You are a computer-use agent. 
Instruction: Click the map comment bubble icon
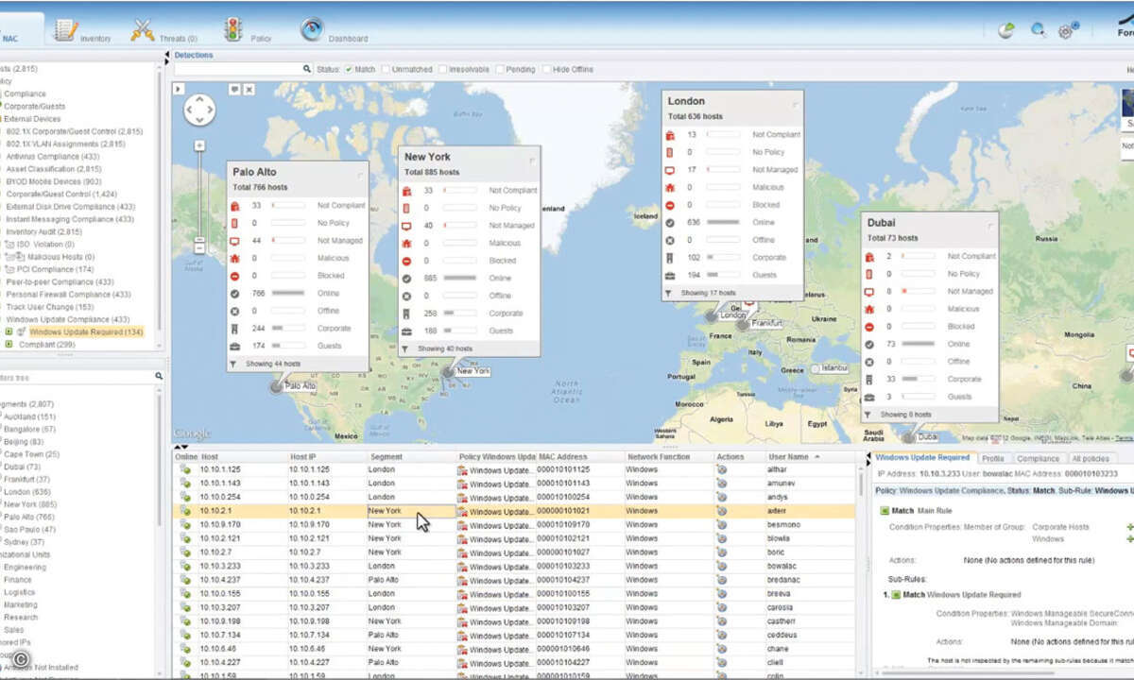[234, 89]
